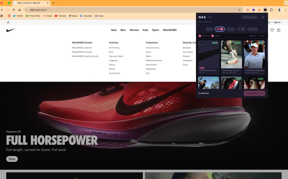
Task: Open Google apps grid in bookmarks bar
Action: (x=2, y=16)
